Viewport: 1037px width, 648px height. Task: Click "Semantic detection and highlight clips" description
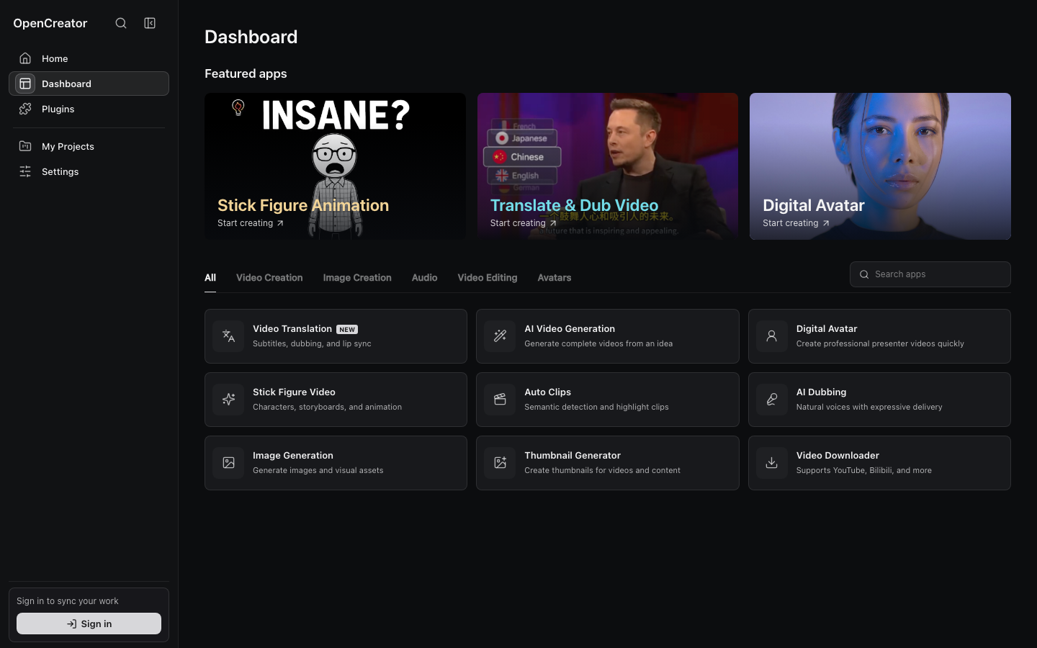pos(596,407)
